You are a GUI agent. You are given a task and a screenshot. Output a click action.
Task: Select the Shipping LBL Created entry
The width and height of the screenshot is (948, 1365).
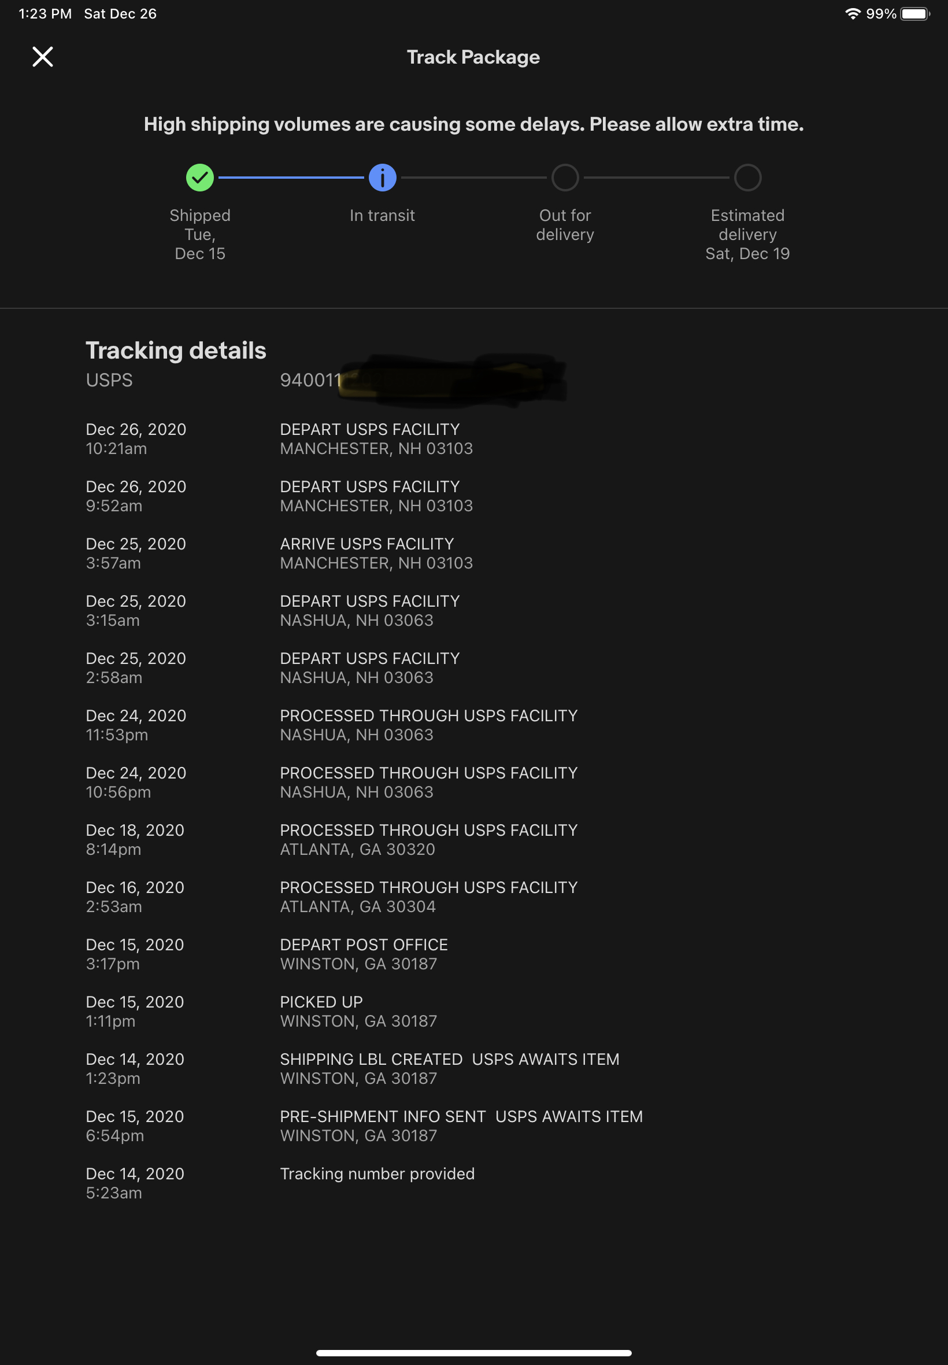[x=449, y=1068]
